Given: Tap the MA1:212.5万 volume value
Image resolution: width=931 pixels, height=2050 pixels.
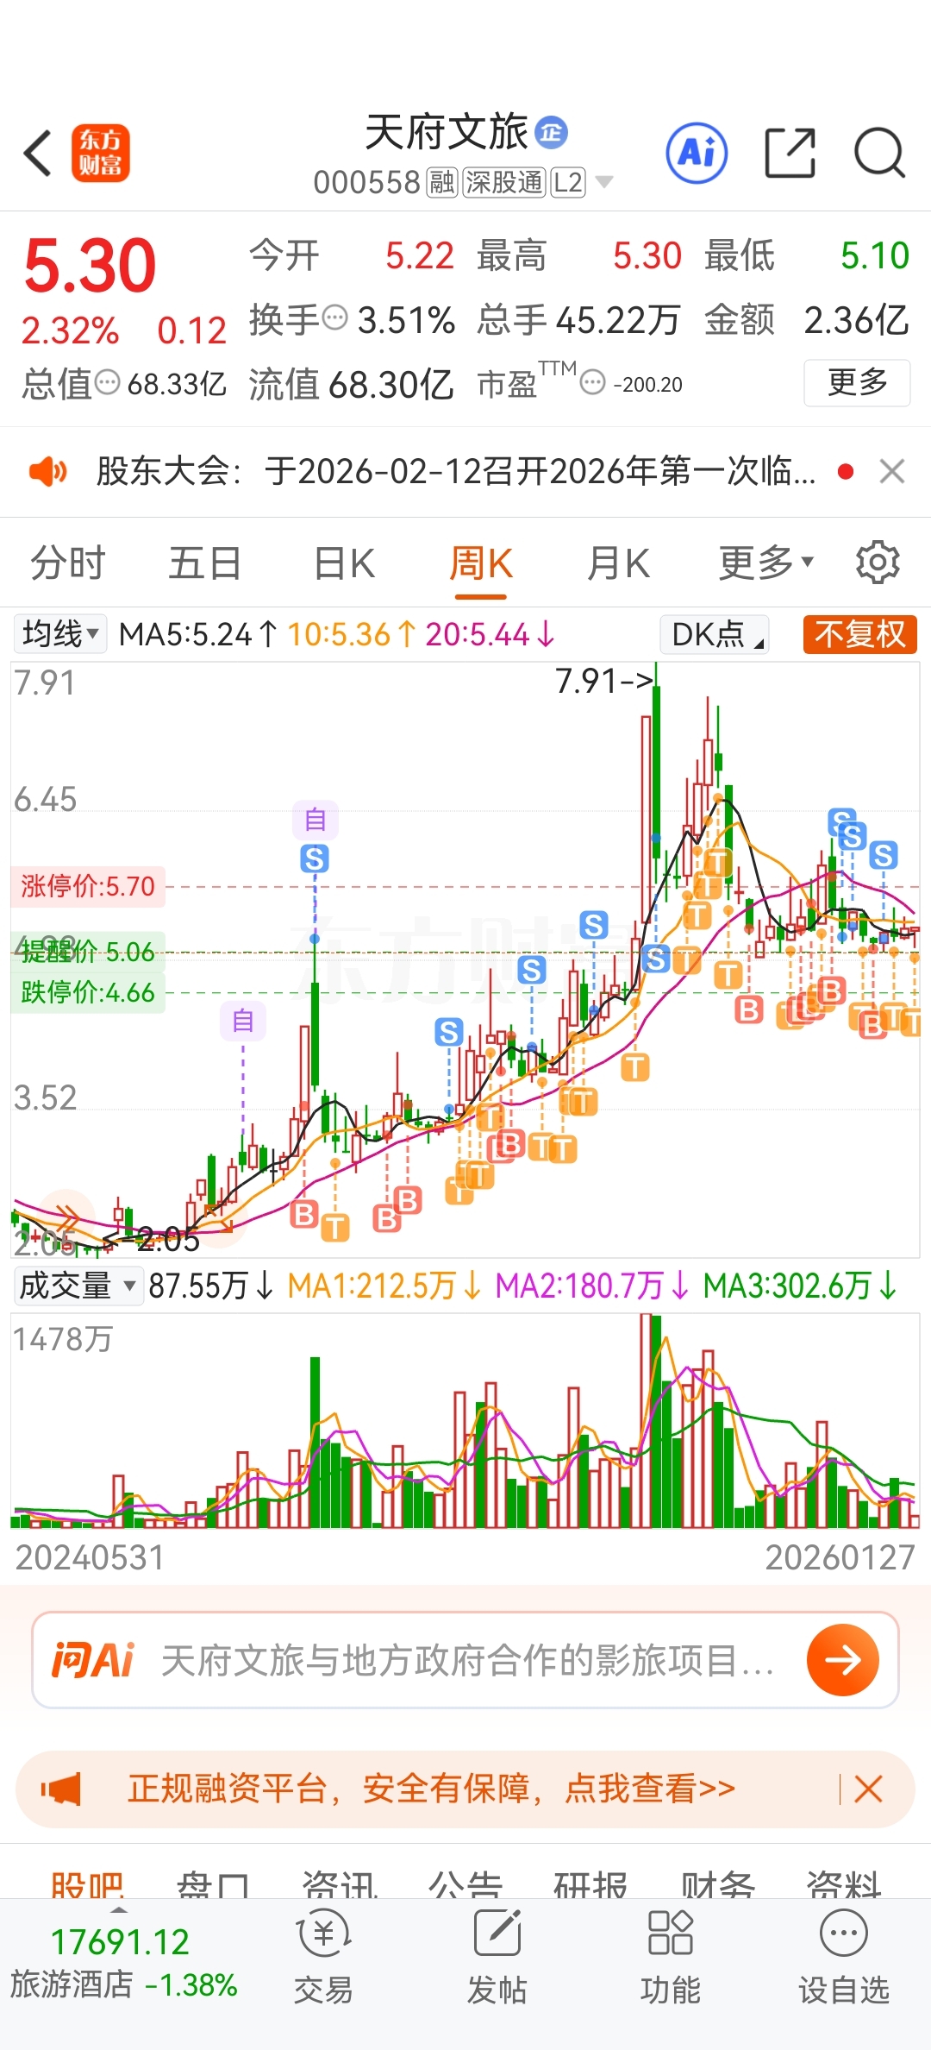Looking at the screenshot, I should (x=384, y=1286).
